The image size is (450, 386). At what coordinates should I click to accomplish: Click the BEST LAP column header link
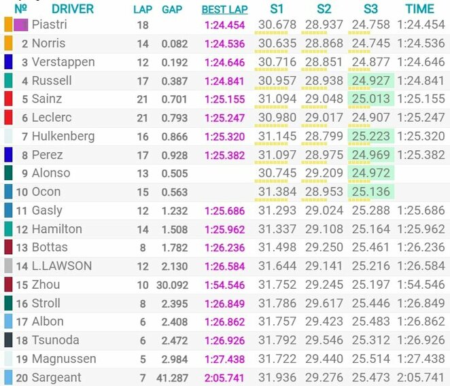224,10
